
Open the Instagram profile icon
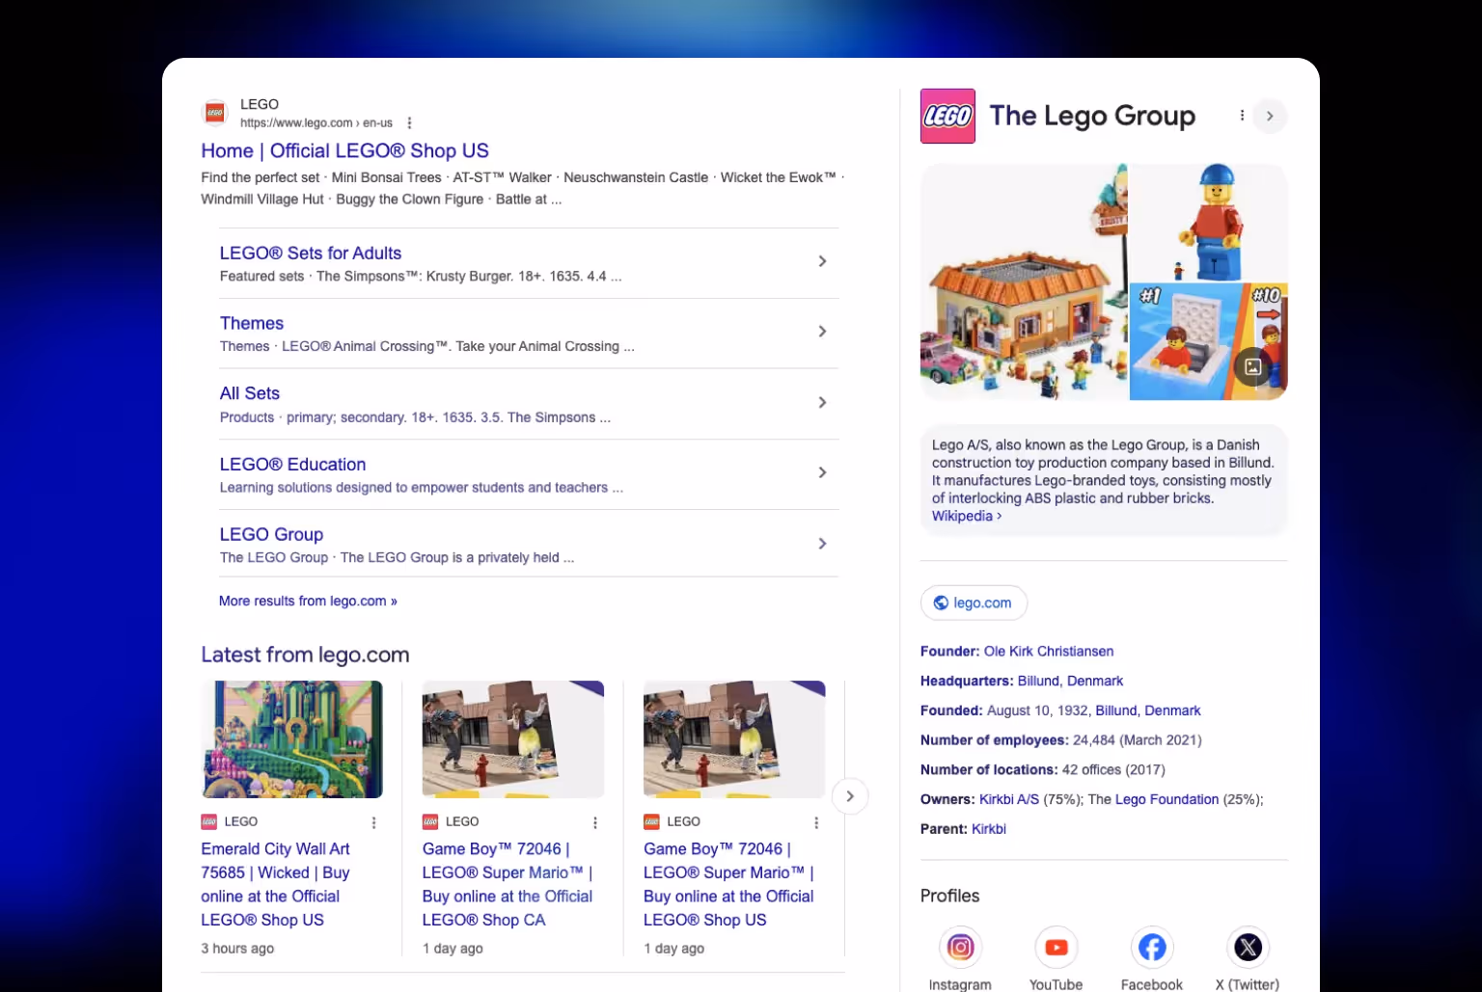960,947
